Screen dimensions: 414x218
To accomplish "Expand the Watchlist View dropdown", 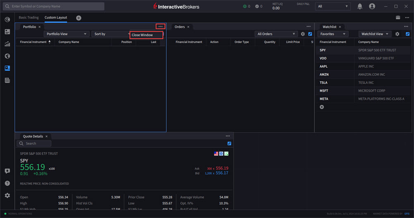I will (375, 34).
